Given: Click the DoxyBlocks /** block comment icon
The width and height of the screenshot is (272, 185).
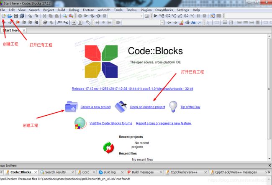Looking at the screenshot, I should [x=59, y=22].
